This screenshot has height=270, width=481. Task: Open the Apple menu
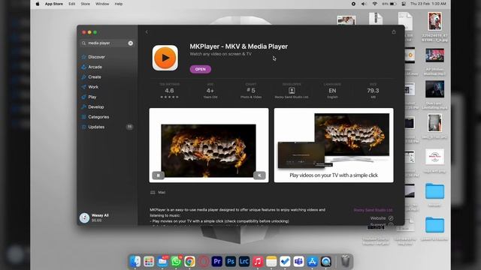point(38,4)
